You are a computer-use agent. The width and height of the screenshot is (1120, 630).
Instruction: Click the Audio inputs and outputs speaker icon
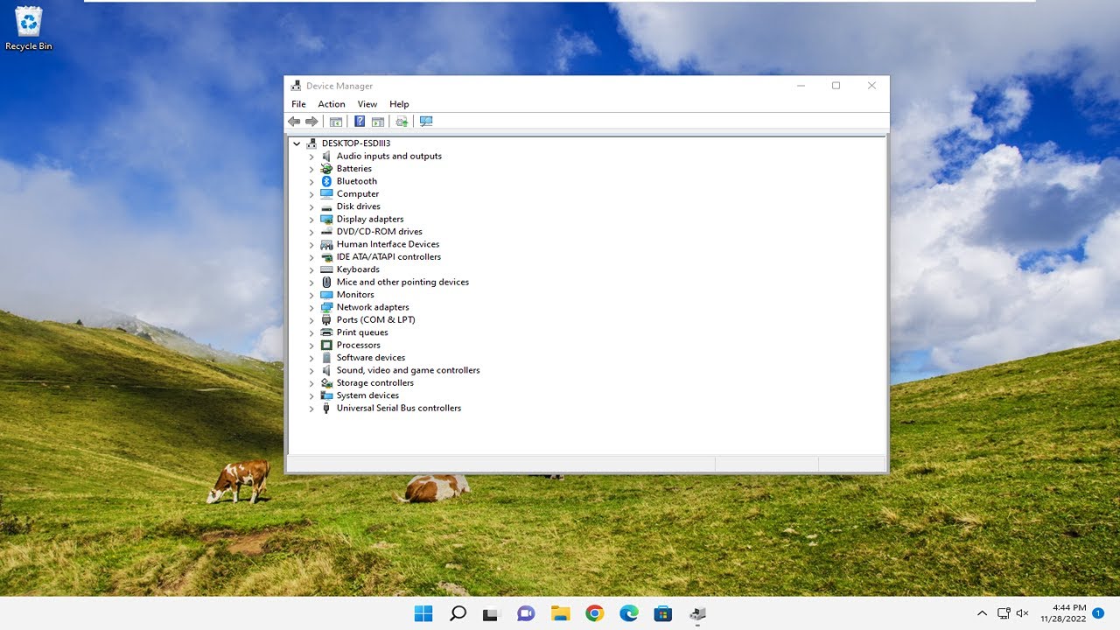pos(326,156)
